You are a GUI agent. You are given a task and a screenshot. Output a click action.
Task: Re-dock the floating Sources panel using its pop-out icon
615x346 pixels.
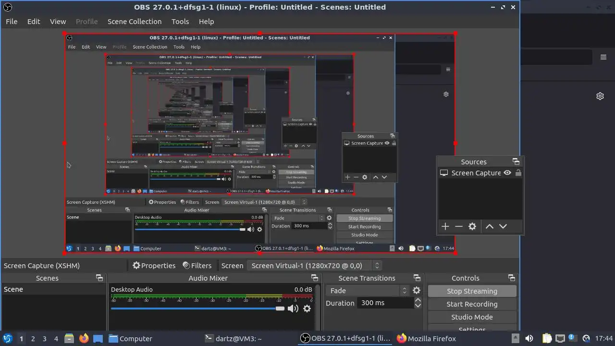516,161
